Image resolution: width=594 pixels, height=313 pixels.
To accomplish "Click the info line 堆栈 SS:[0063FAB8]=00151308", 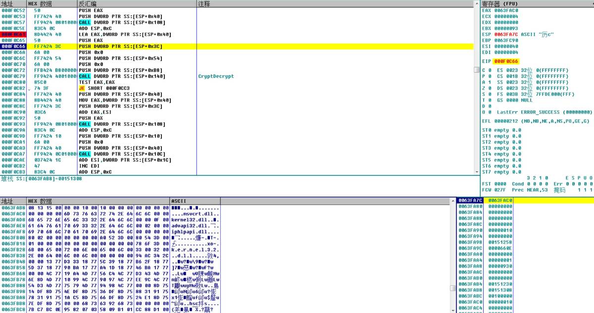I will coord(42,178).
